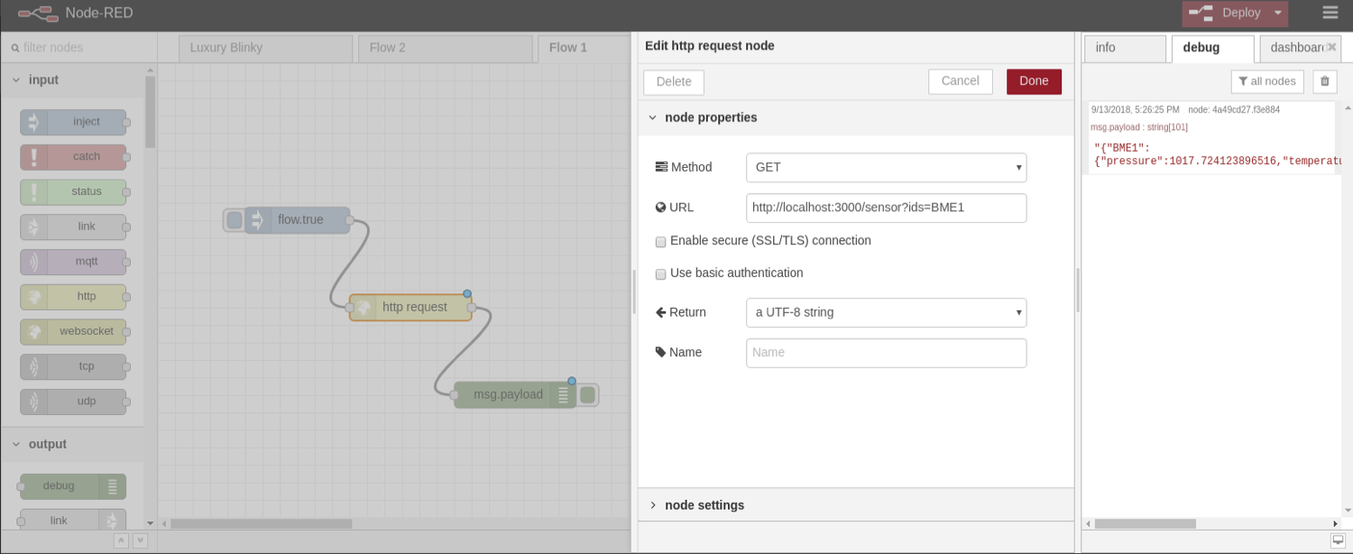
Task: Click the debug panel horizontal scrollbar
Action: tap(1146, 523)
